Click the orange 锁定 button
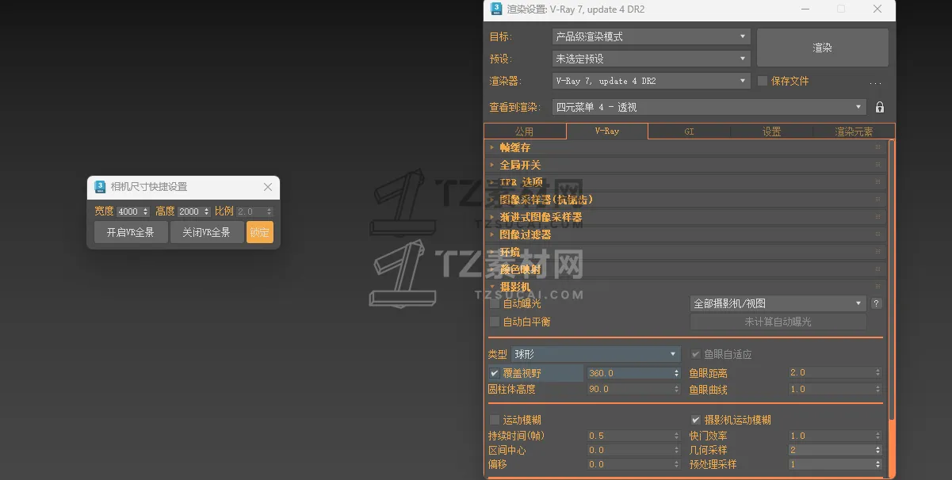The image size is (952, 480). (x=260, y=232)
